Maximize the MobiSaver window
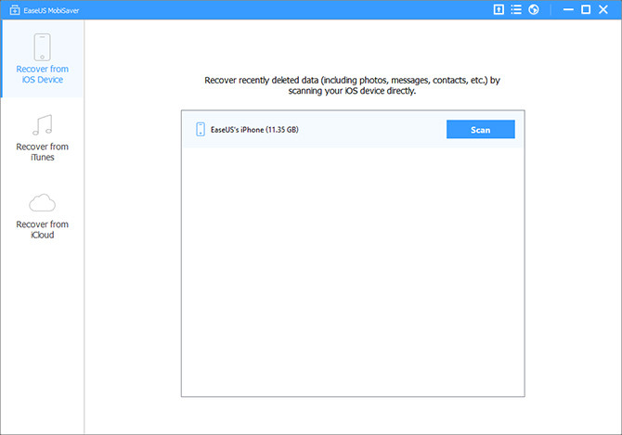The height and width of the screenshot is (435, 622). point(585,9)
